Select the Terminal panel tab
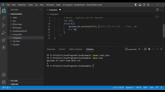This screenshot has height=92, width=165. [x=90, y=49]
